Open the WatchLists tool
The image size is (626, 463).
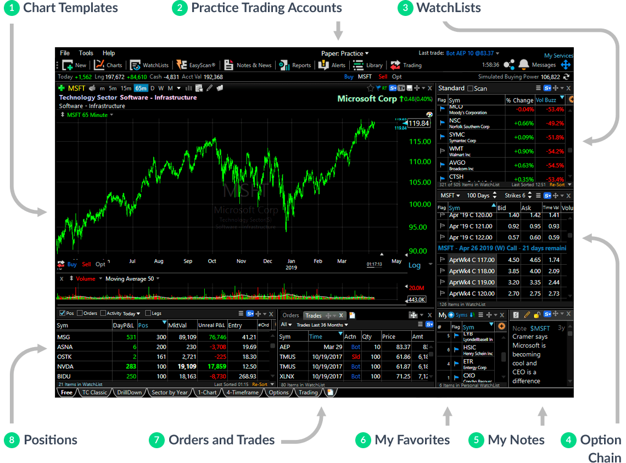[x=156, y=65]
